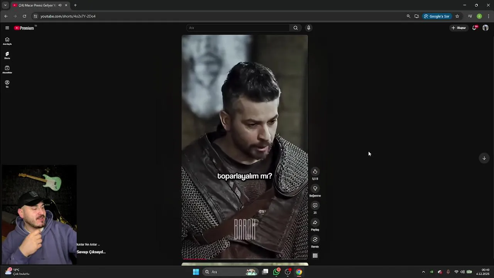Open the Task View taskbar icon
494x278 pixels.
(x=265, y=272)
